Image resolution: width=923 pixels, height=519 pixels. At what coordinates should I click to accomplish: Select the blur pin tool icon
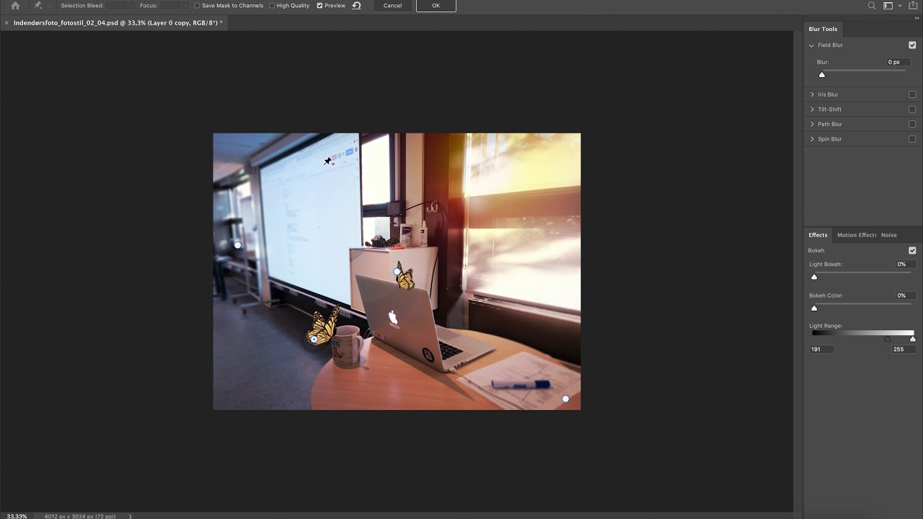click(x=37, y=6)
